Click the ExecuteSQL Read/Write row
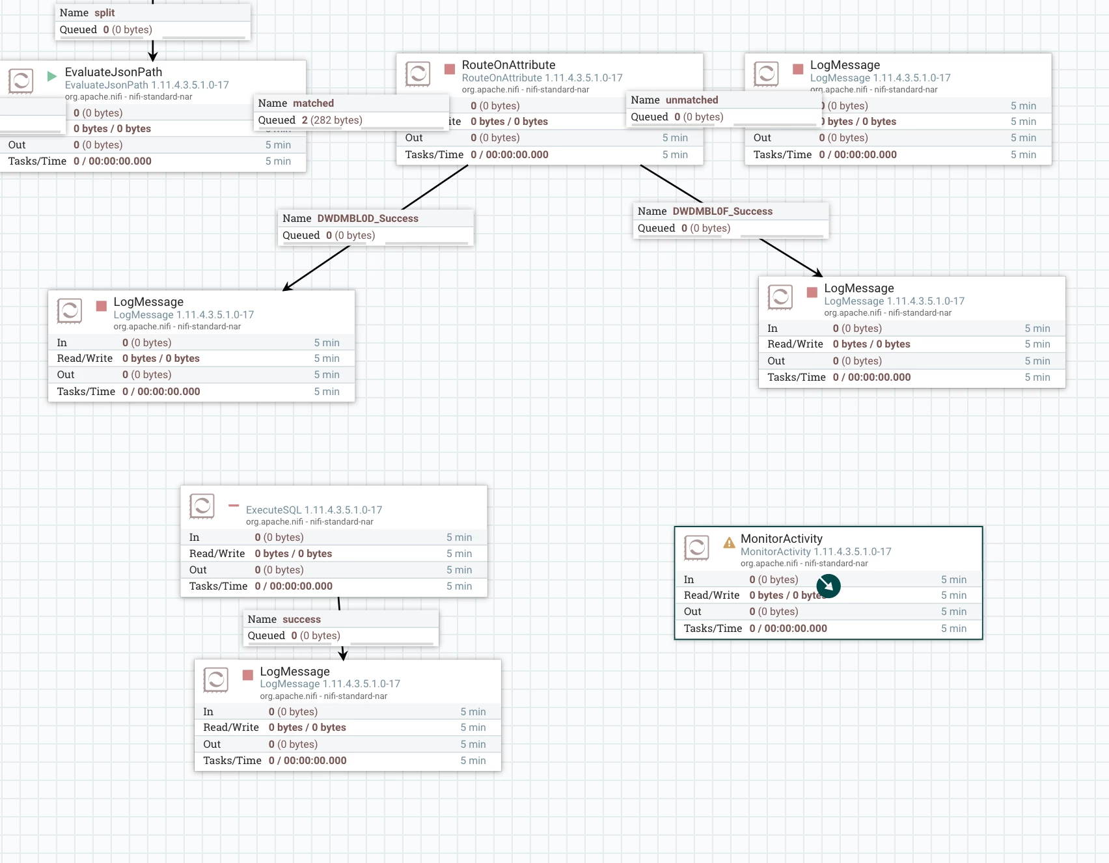 tap(333, 554)
